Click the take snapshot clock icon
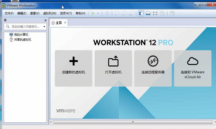The image size is (216, 129). tap(117, 13)
